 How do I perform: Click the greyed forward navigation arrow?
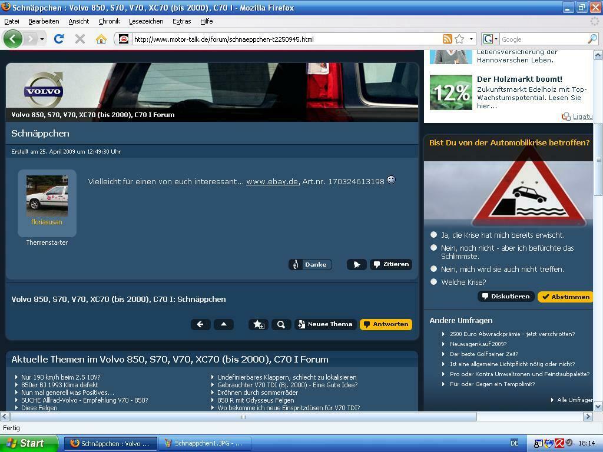tap(31, 39)
